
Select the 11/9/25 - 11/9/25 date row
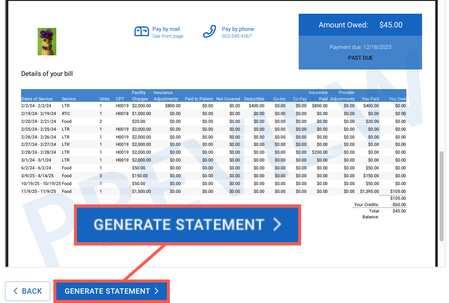click(x=38, y=191)
